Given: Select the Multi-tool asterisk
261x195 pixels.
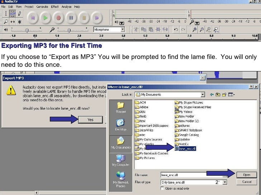Looking at the screenshot, I should pyautogui.click(x=19, y=21).
